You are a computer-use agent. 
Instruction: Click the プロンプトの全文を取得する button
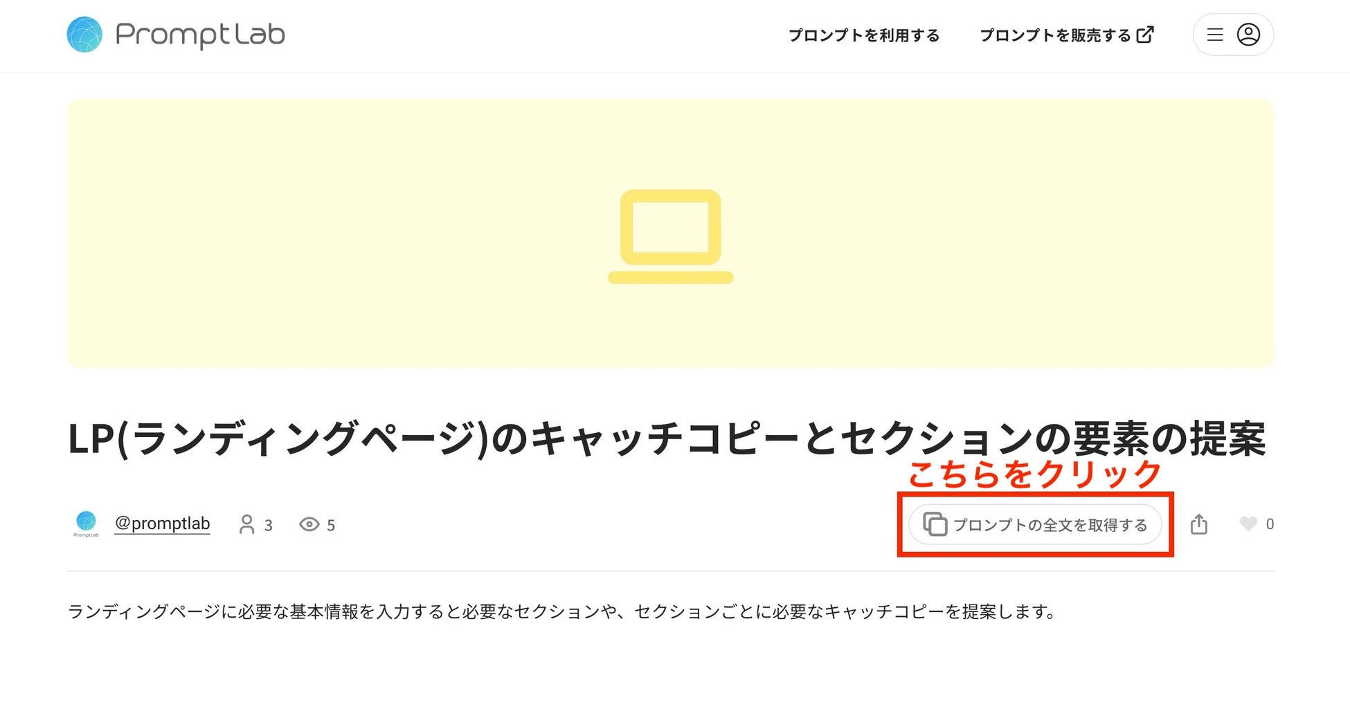1035,525
